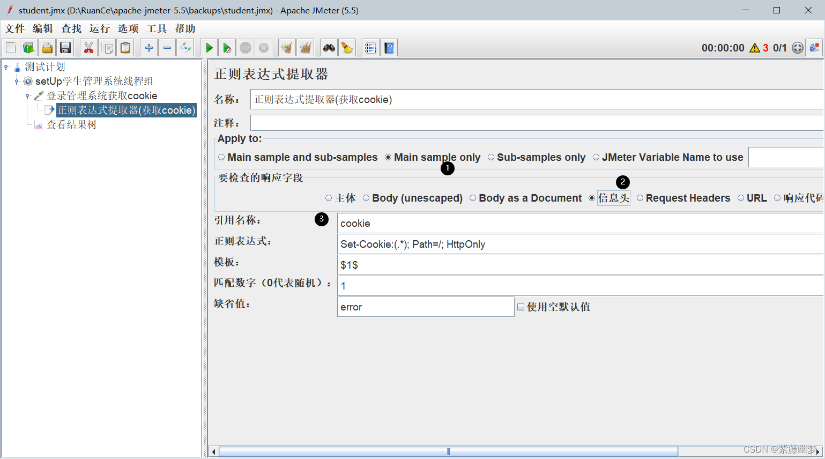Click the 缺省值 field containing error

(426, 307)
